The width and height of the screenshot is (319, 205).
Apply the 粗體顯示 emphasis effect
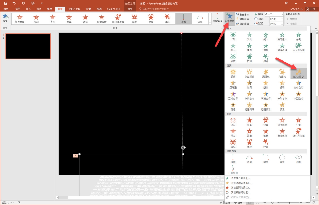point(266,106)
